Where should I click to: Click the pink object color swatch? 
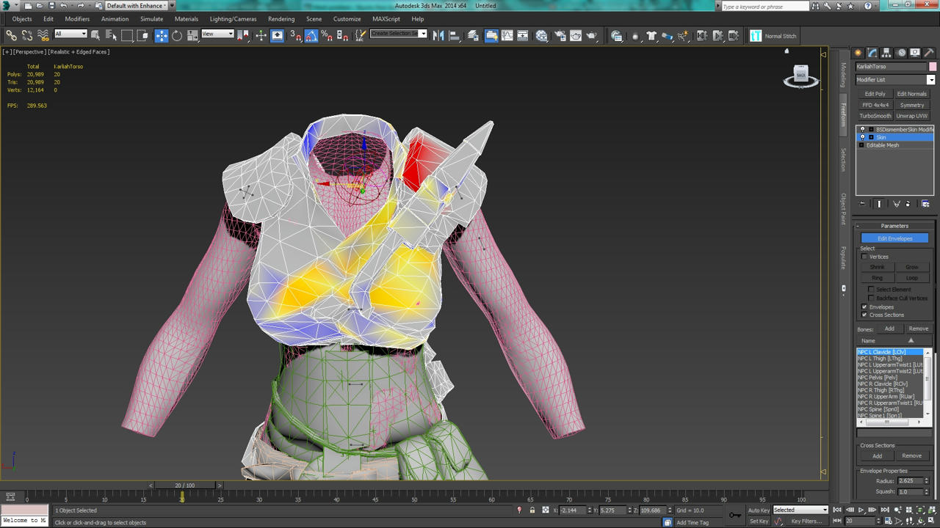(x=933, y=67)
